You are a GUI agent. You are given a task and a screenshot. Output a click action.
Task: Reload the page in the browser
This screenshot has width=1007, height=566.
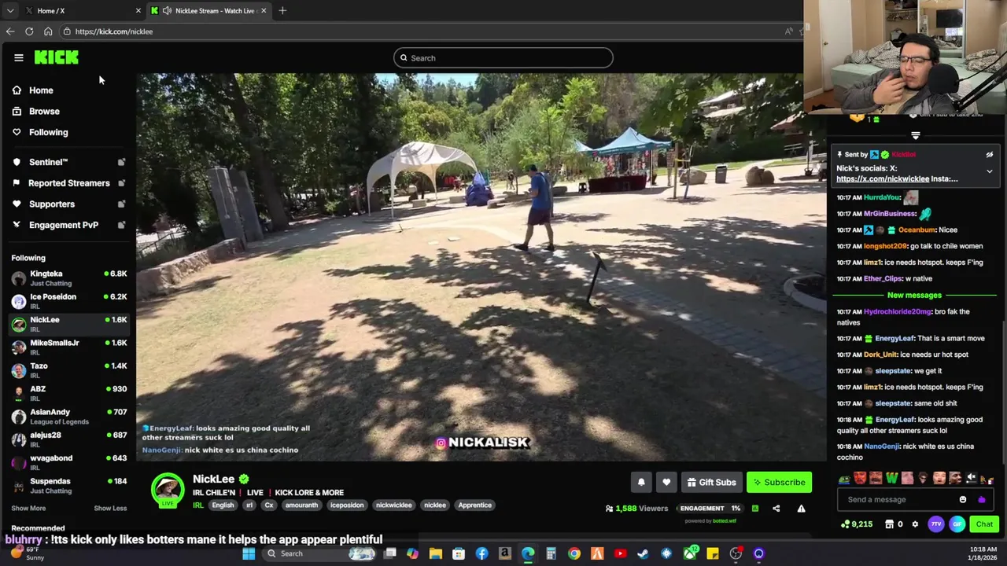29,31
